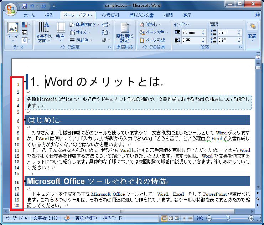The image size is (264, 225).
Task: Open 印刷の向き orientation dropdown
Action: tap(84, 25)
